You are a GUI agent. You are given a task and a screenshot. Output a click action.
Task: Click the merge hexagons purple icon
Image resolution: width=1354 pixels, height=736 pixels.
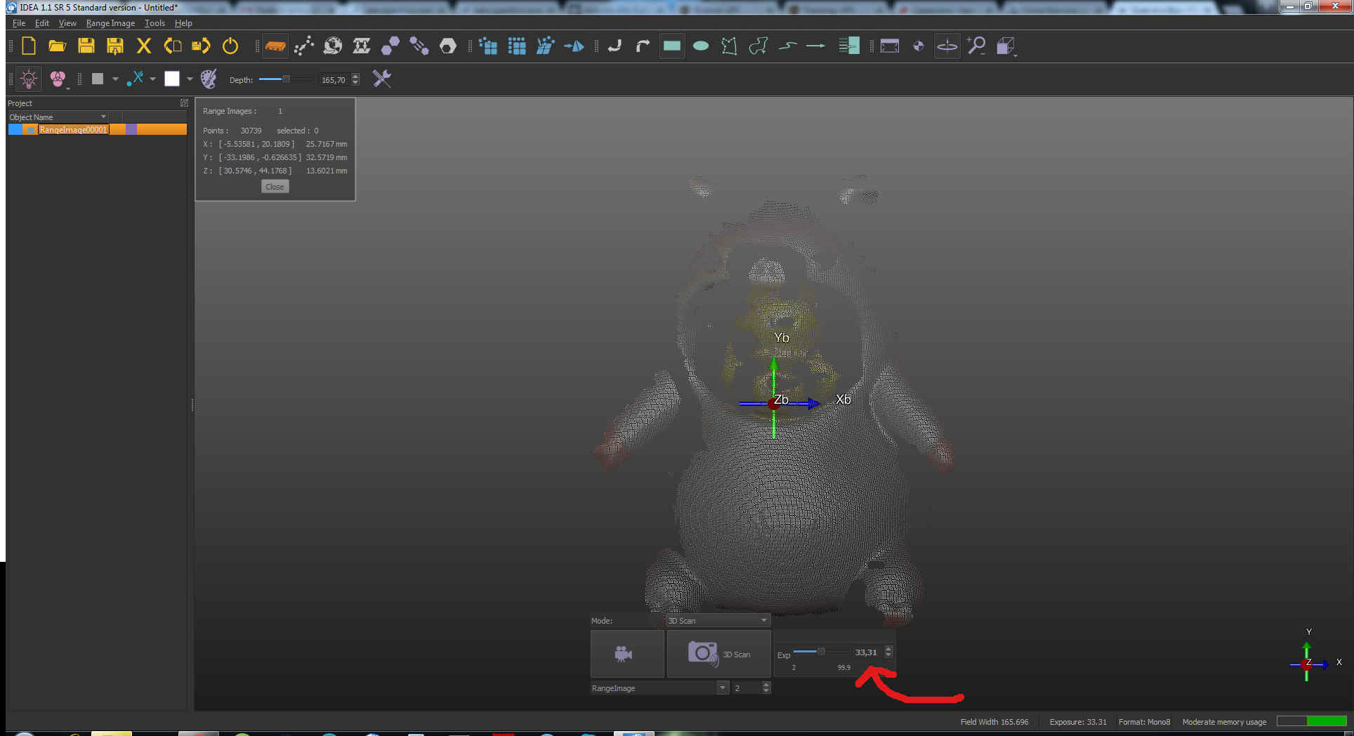(390, 46)
